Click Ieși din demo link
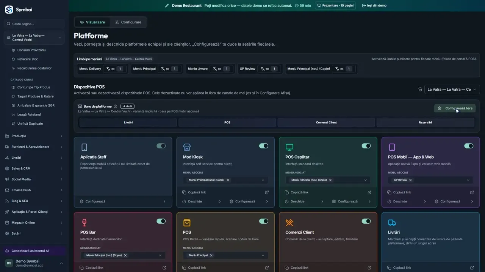 374,6
